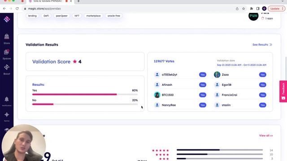Click Yes badge next to o7353ek2yt
The width and height of the screenshot is (287, 161).
202,75
